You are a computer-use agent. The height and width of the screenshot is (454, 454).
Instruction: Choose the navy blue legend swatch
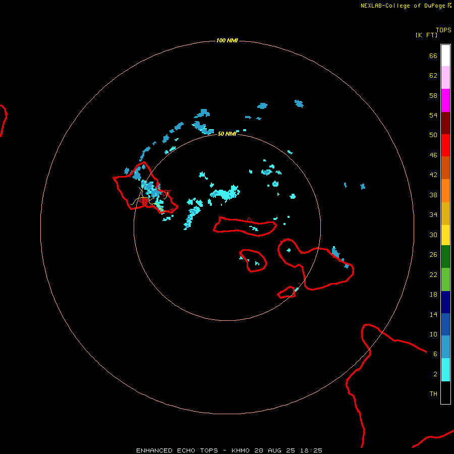click(x=445, y=302)
